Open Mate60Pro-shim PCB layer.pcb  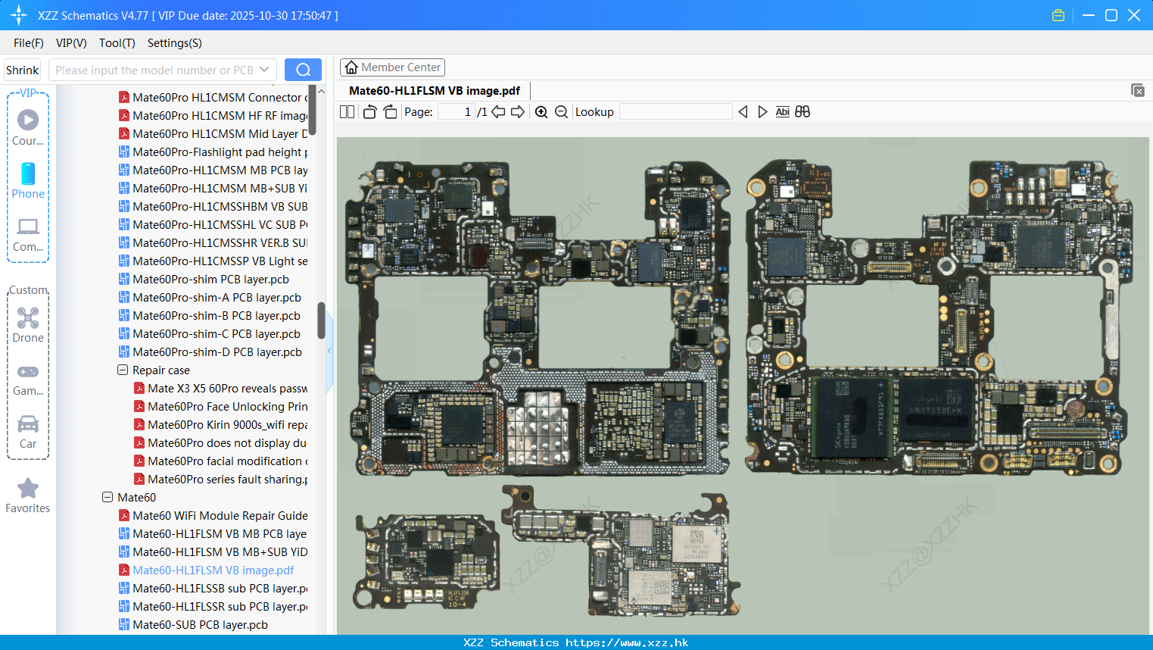tap(204, 279)
